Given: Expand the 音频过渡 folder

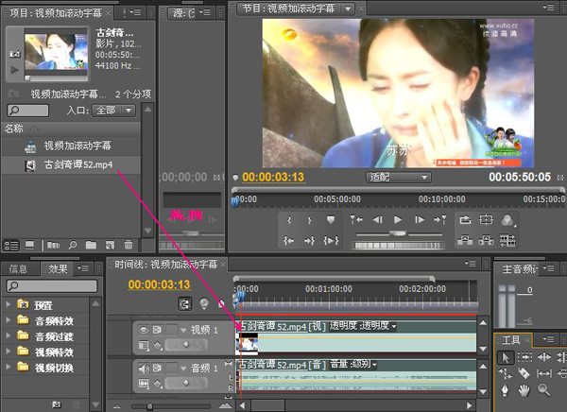Looking at the screenshot, I should [x=8, y=335].
